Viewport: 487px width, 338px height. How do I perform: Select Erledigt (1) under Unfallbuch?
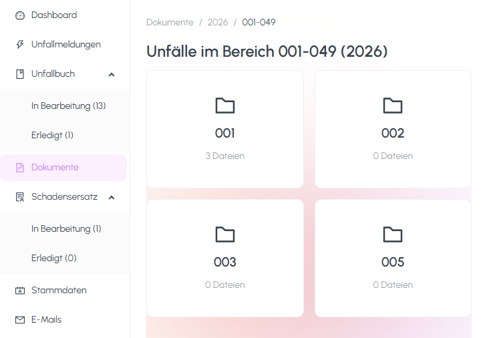52,135
